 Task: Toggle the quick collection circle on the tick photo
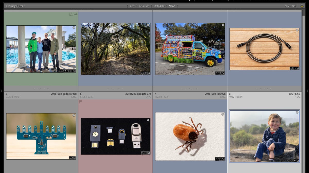tap(223, 114)
